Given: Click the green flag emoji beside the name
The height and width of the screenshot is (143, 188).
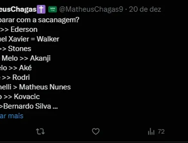Looking at the screenshot, I should point(52,9).
